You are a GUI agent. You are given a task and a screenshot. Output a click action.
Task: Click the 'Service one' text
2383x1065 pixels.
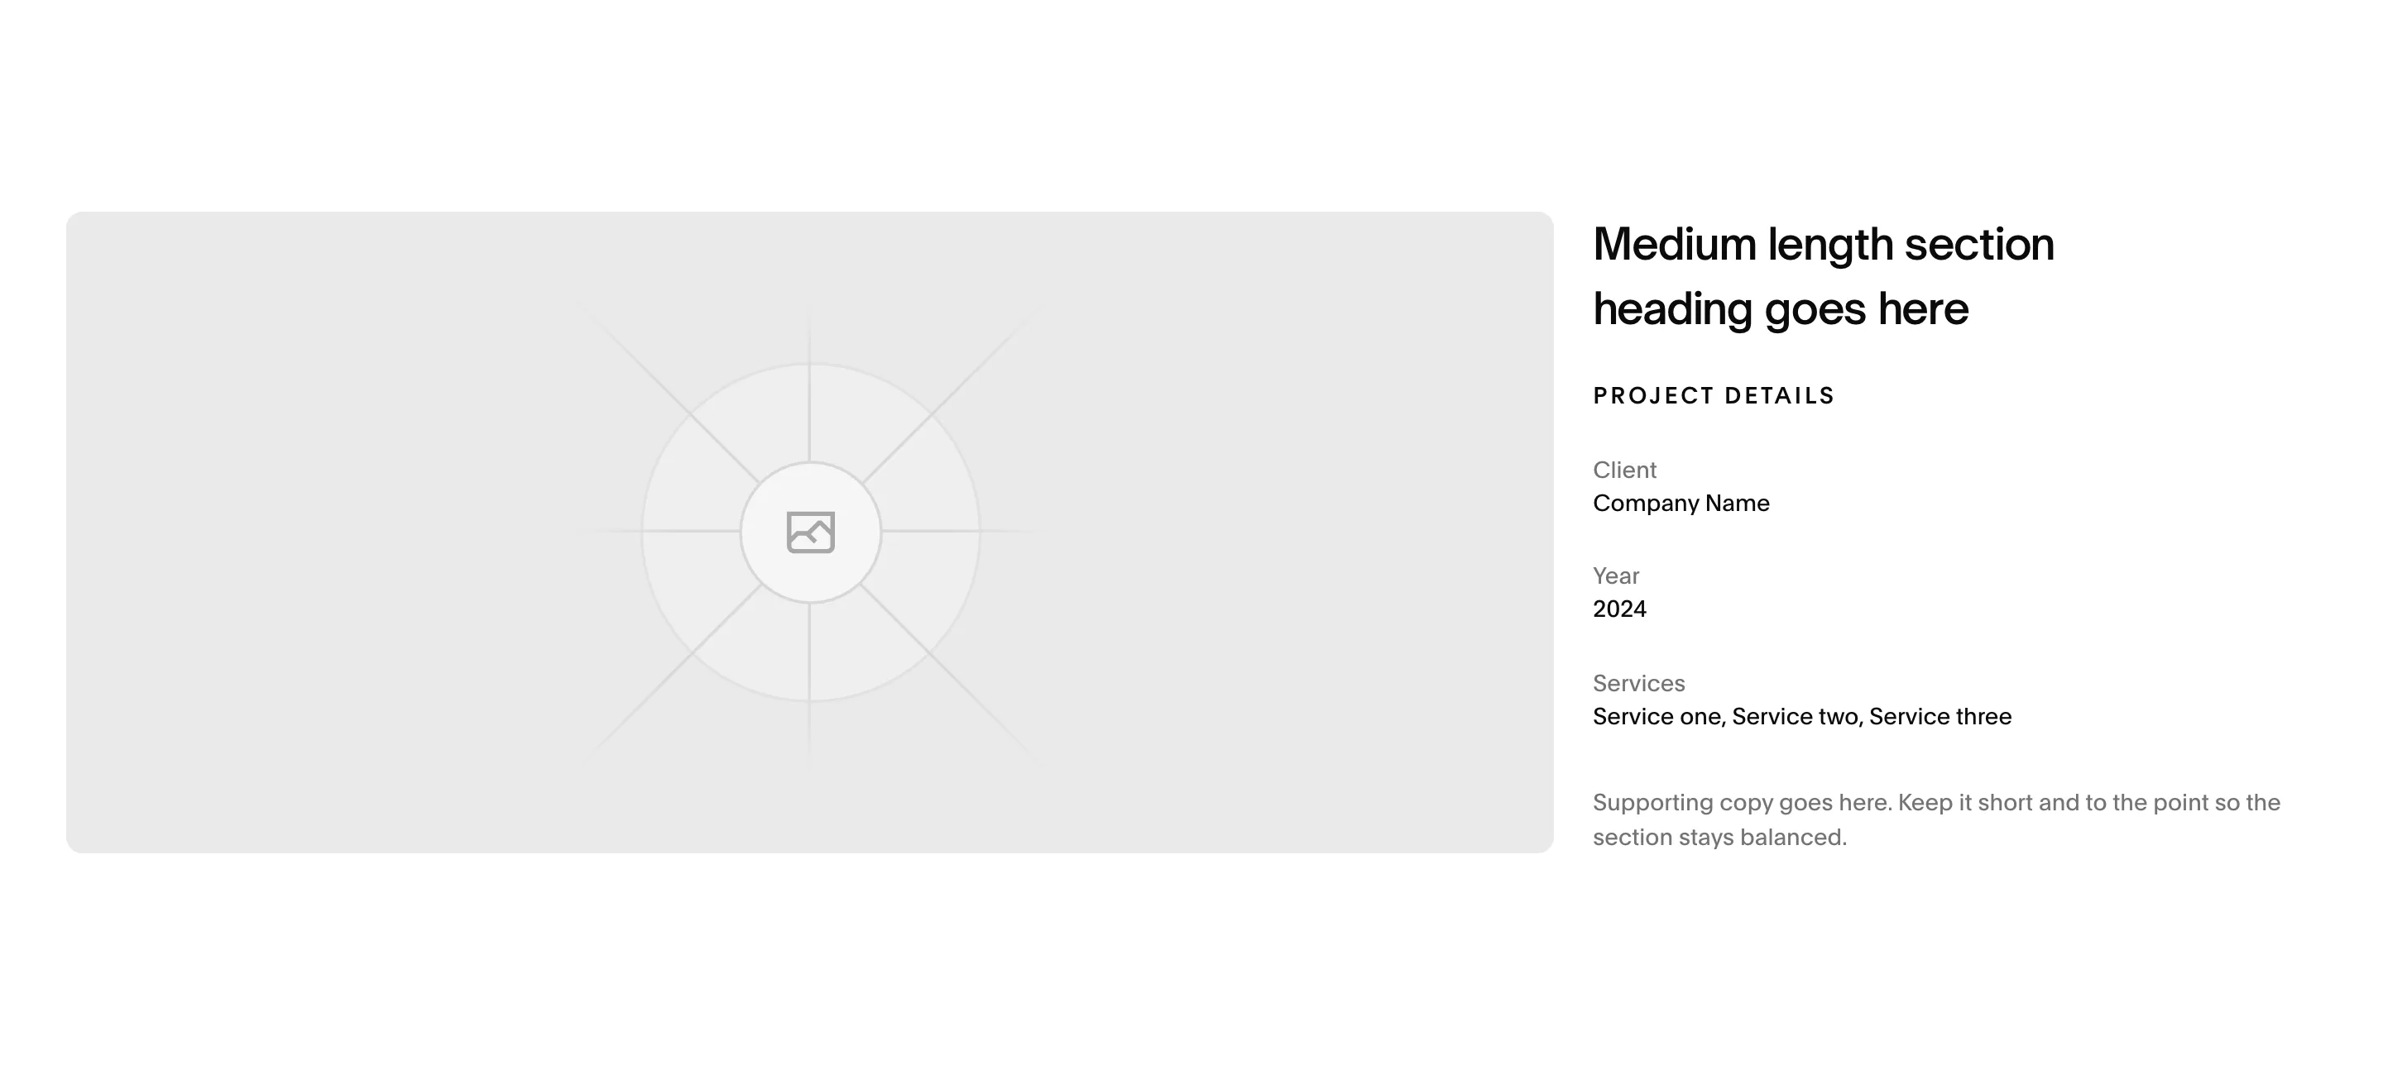tap(1657, 716)
